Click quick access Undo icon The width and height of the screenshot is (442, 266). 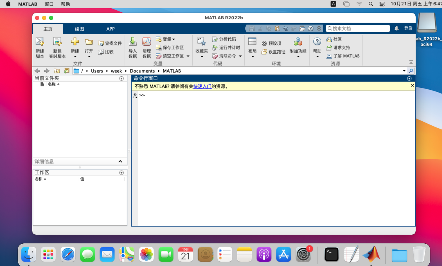point(285,28)
